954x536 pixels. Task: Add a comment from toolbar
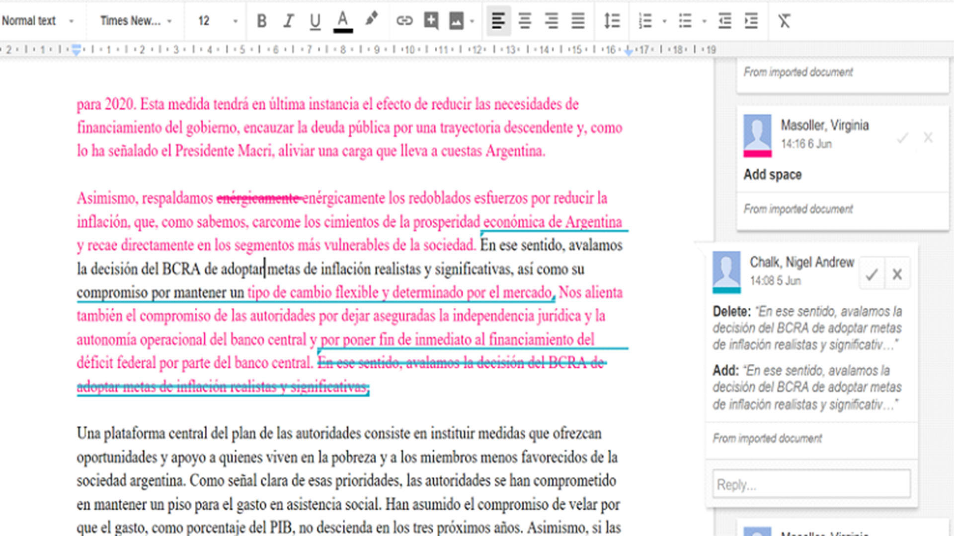(x=431, y=21)
